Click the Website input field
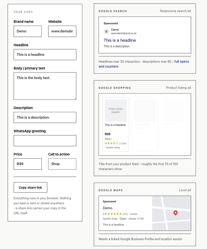Image resolution: width=207 pixels, height=249 pixels. pos(62,31)
